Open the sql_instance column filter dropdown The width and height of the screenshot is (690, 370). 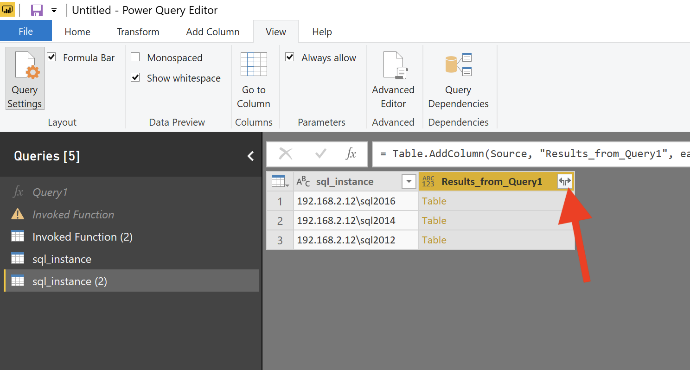click(x=409, y=182)
